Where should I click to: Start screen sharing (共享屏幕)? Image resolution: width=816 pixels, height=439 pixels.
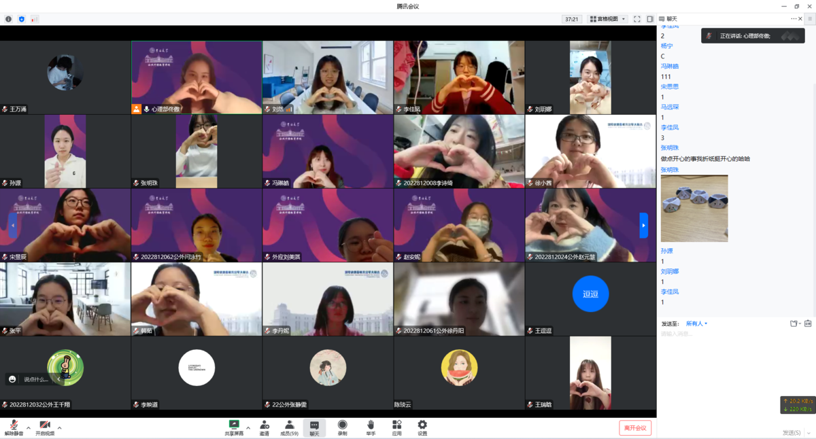234,427
